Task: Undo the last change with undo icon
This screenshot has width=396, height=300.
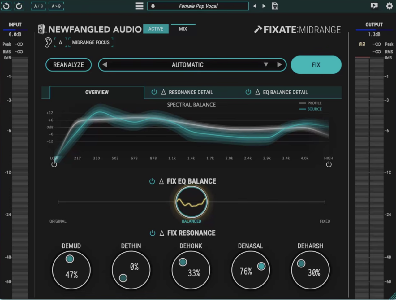Action: (6, 6)
